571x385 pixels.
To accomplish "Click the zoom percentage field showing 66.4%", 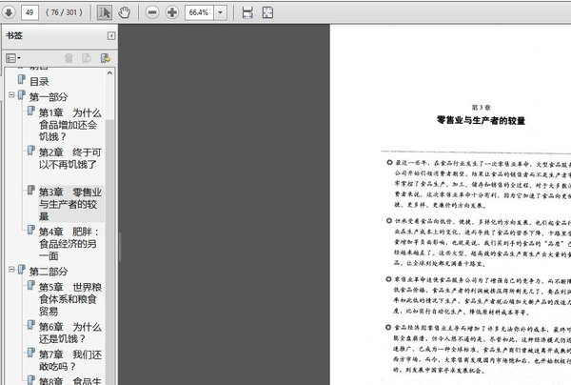I will [x=199, y=12].
